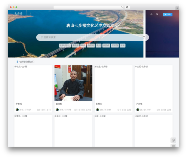
Task: Click the views eye icon showing 156
Action: 162,110
